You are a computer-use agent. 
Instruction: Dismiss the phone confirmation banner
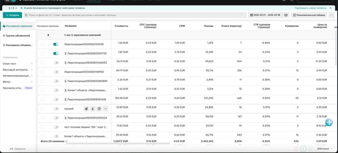[x=331, y=8]
